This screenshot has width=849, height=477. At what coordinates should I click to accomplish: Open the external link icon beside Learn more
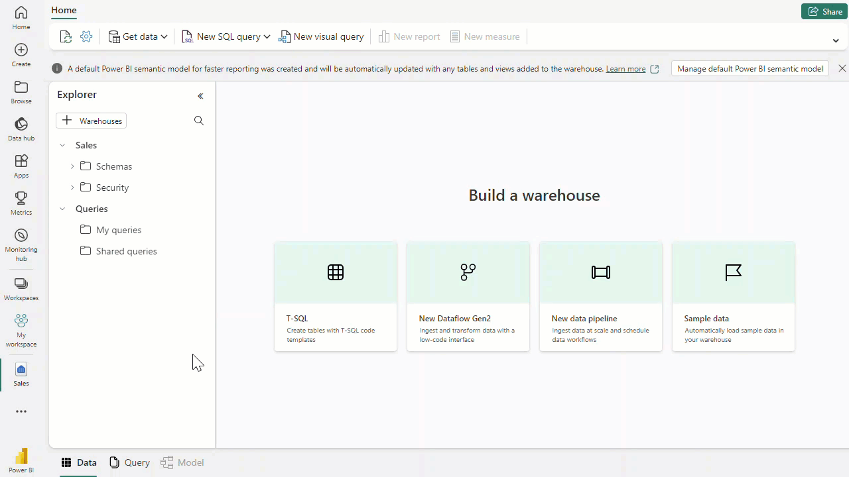[x=655, y=69]
